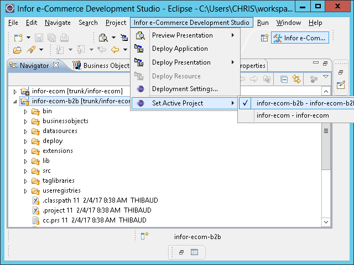Viewport: 354px width, 265px height.
Task: Toggle Link with Editor in Navigator
Action: point(296,79)
